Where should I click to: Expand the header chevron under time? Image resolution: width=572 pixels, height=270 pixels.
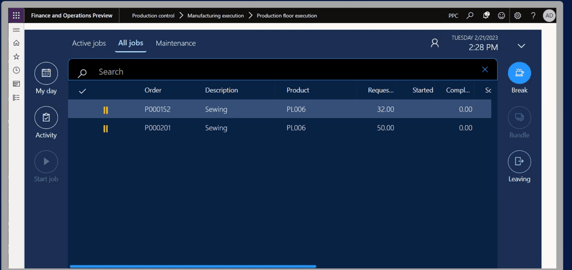coord(521,46)
